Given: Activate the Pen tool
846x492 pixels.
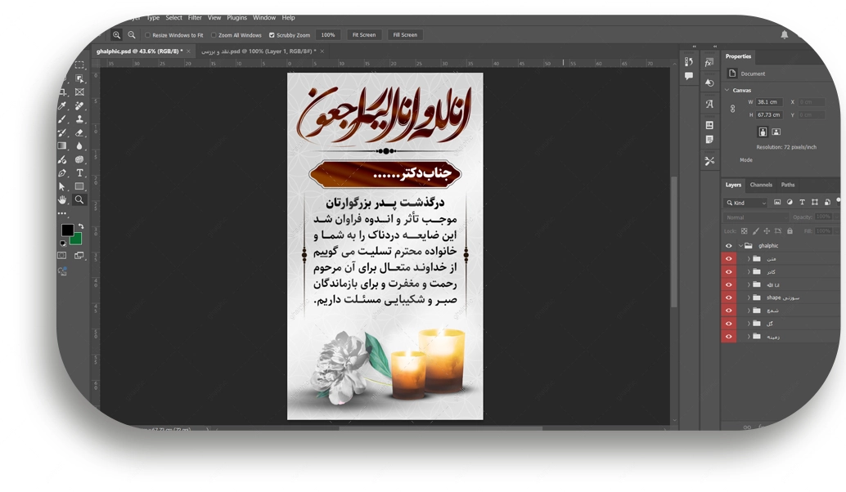Looking at the screenshot, I should tap(62, 173).
